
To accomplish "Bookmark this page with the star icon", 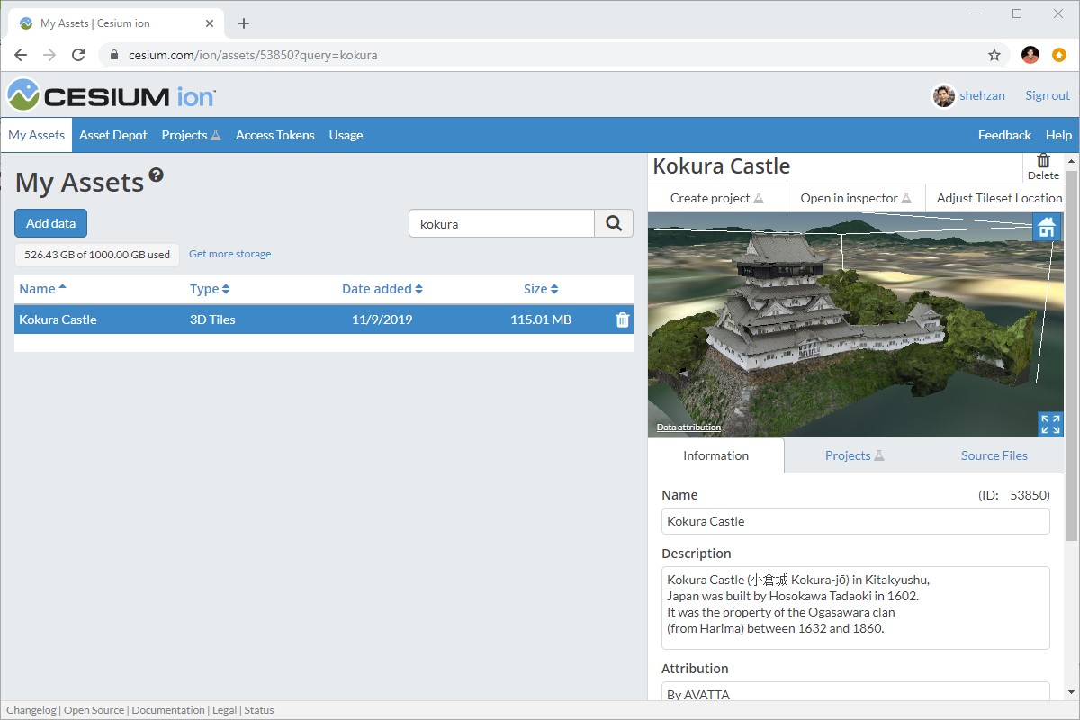I will (x=994, y=55).
